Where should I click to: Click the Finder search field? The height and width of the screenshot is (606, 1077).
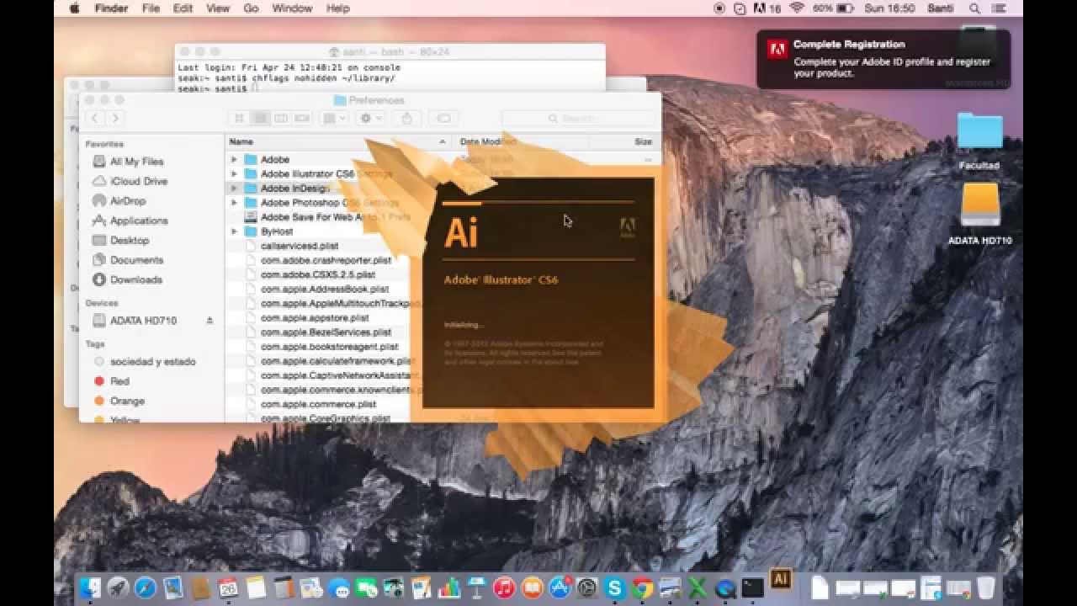577,119
